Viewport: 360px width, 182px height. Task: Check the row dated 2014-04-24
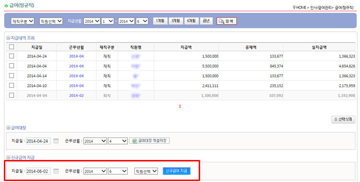(x=12, y=56)
